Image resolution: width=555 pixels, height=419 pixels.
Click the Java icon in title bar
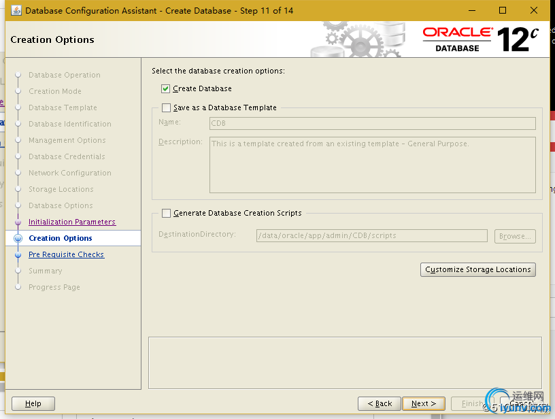(x=14, y=11)
